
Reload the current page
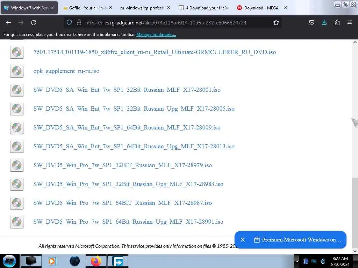pos(34,23)
